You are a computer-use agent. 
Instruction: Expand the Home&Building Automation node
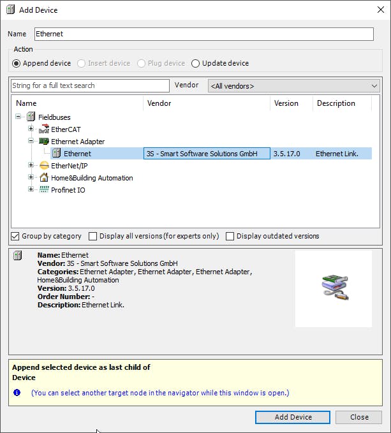(31, 177)
